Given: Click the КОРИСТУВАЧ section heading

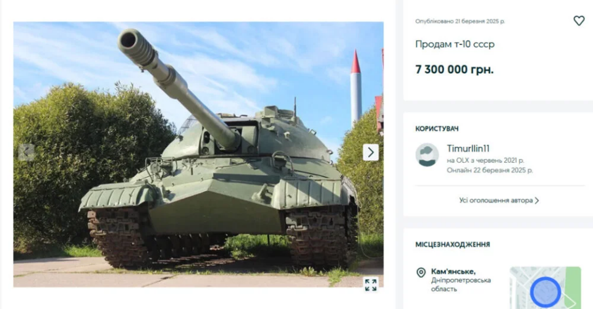Looking at the screenshot, I should (x=437, y=128).
